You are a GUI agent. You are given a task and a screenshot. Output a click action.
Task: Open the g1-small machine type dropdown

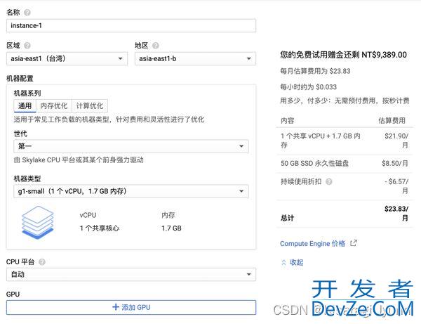(131, 191)
